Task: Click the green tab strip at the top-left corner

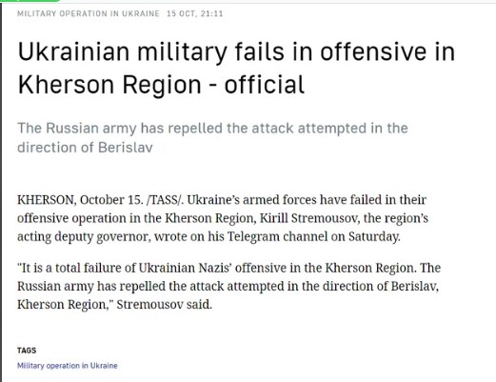Action: point(30,1)
